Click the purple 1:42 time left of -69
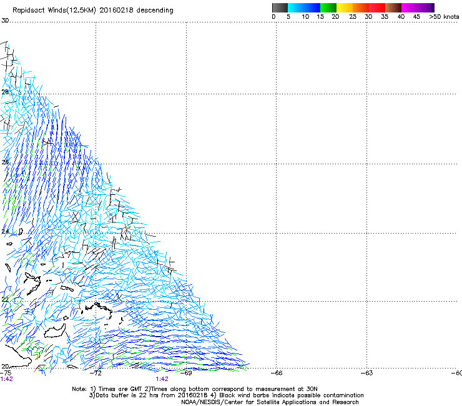Viewport: 462px width, 406px height. click(162, 379)
